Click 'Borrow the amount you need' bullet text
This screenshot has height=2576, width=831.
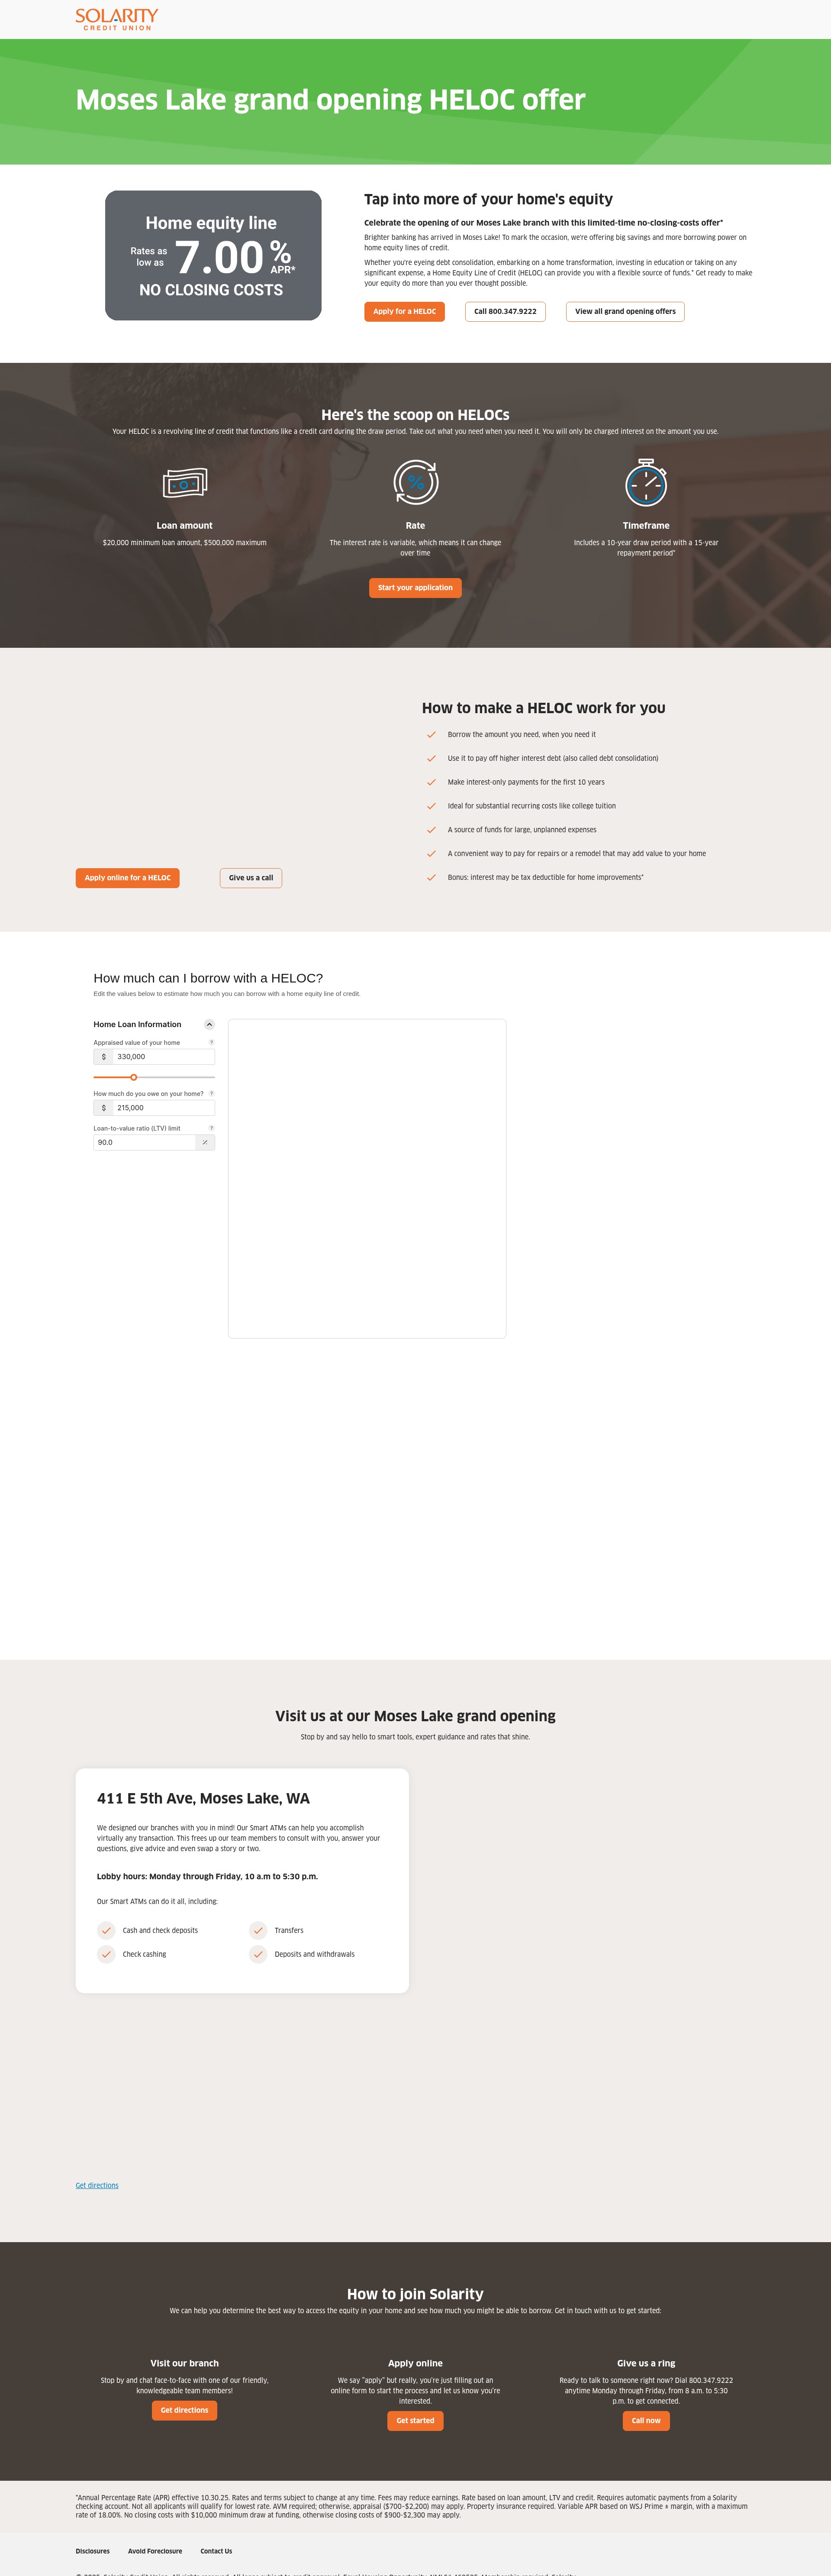tap(521, 734)
